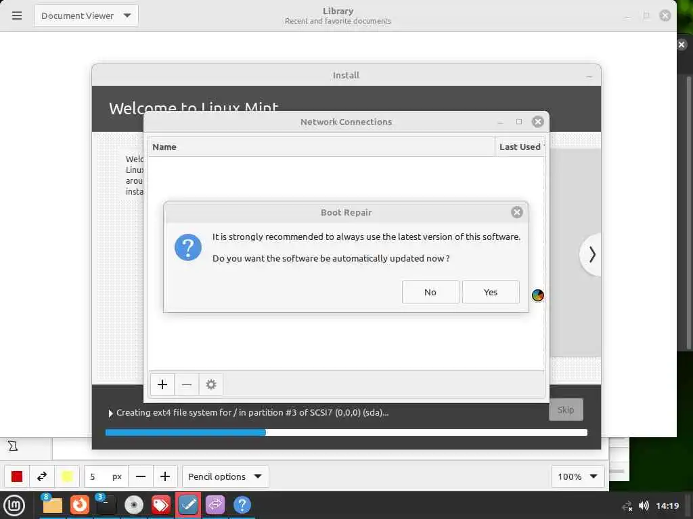
Task: Open the Document Viewer dropdown
Action: click(x=86, y=16)
